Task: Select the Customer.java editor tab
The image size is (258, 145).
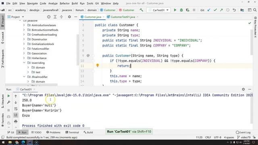Action: pos(93,17)
